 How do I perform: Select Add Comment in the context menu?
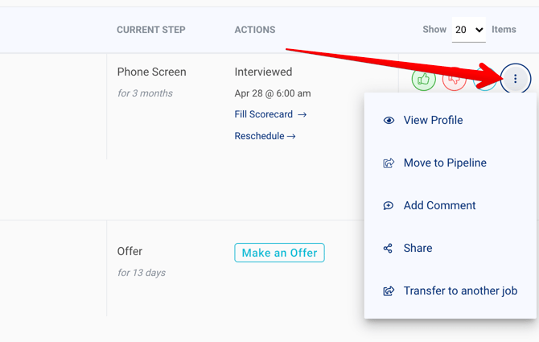point(439,206)
